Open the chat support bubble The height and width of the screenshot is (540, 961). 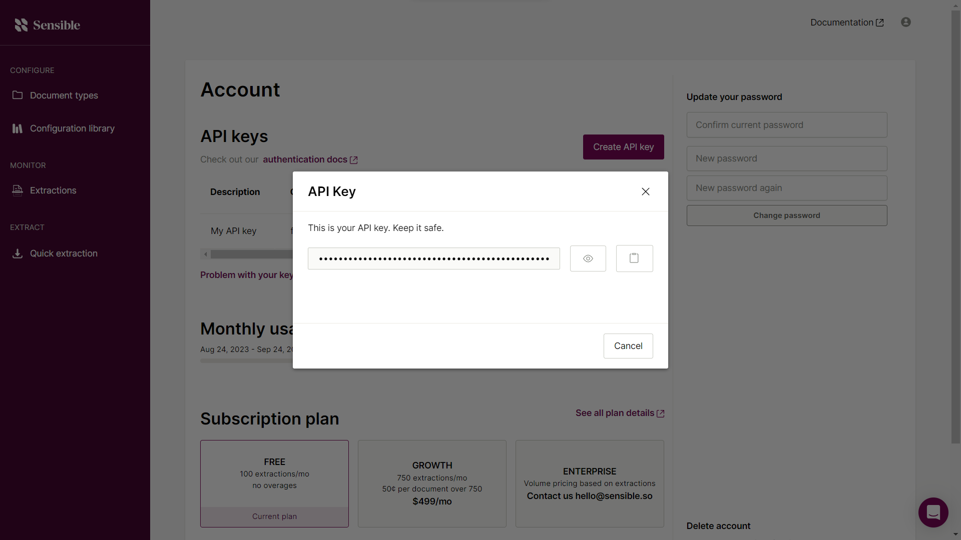pyautogui.click(x=933, y=512)
